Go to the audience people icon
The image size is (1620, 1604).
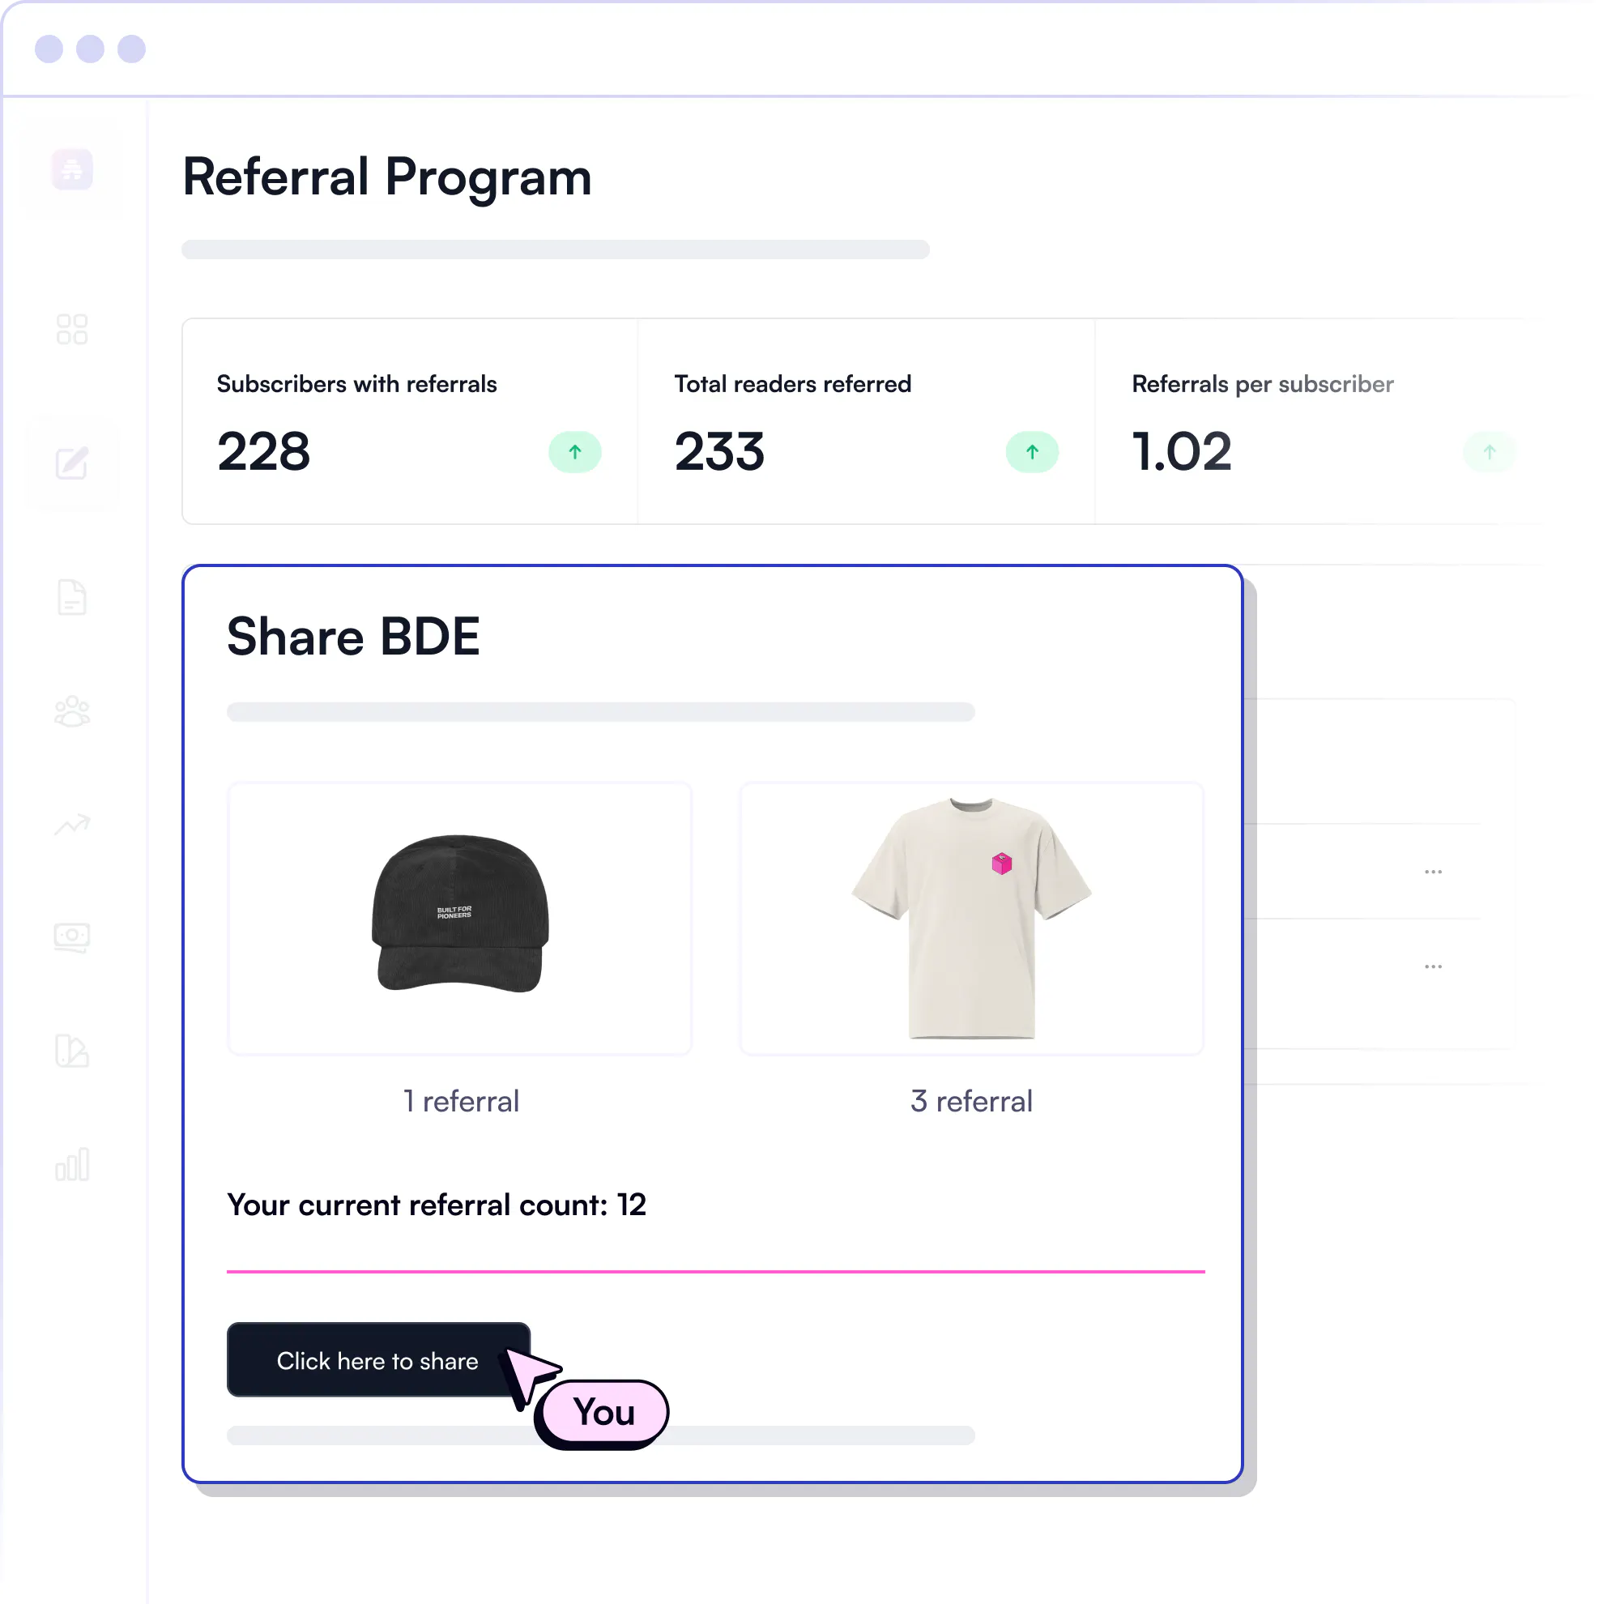click(72, 712)
